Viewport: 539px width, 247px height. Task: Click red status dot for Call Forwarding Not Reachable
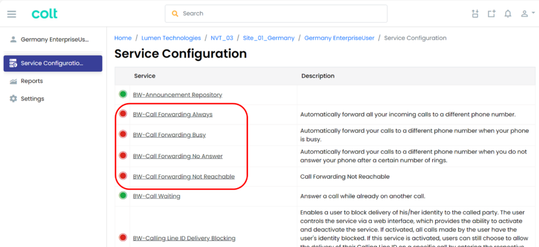coord(123,177)
